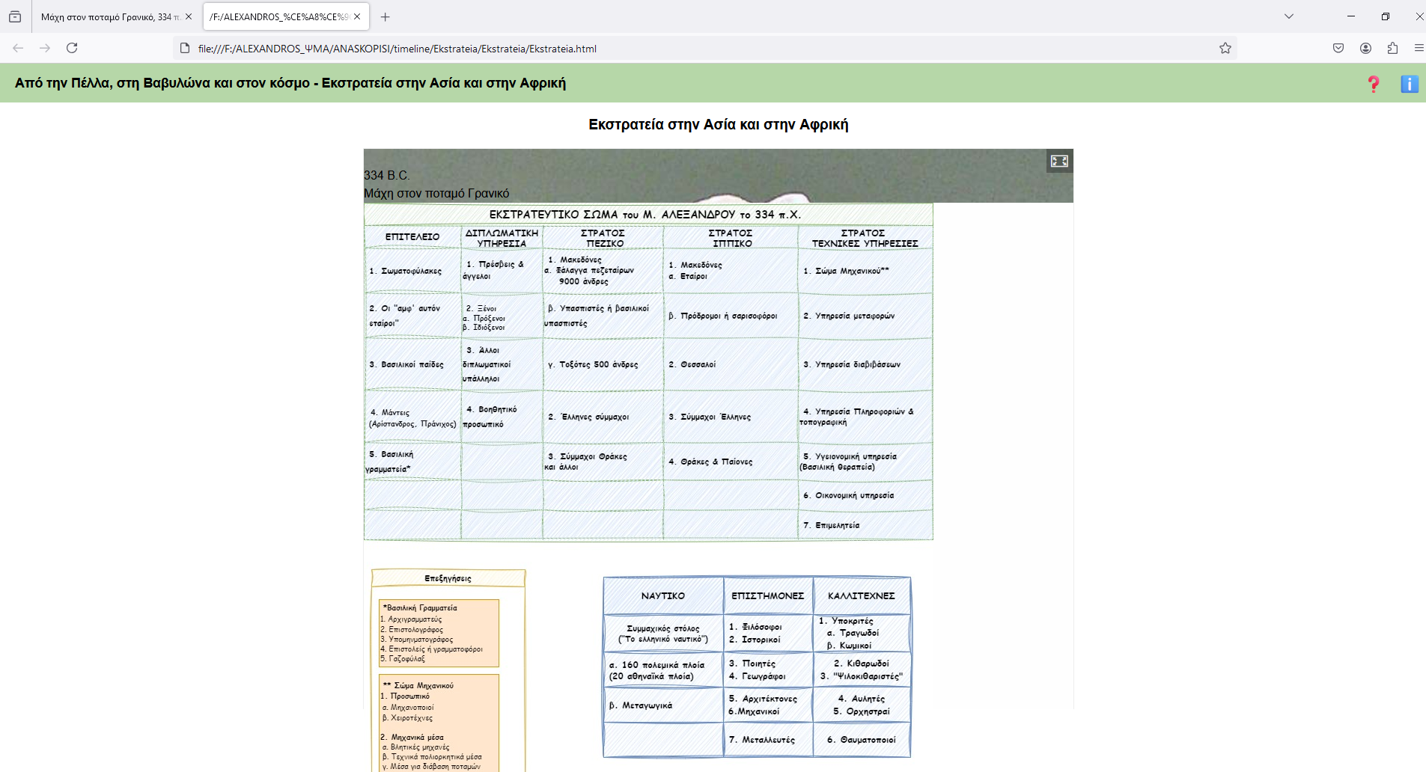
Task: Click the 'ΔΙΠΛΩΜΑΤΙΚΗ ΥΠΗΡΕΣΙΑ' column header
Action: coord(502,238)
